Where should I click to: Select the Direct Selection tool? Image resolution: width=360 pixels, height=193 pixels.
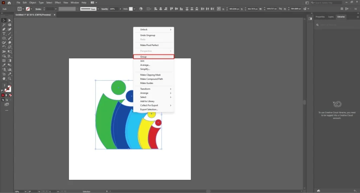(x=9, y=20)
